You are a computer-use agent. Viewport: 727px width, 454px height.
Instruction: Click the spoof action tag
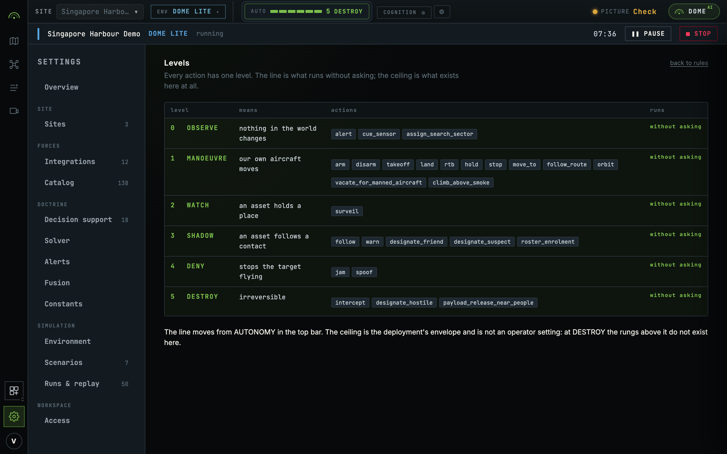pyautogui.click(x=364, y=272)
